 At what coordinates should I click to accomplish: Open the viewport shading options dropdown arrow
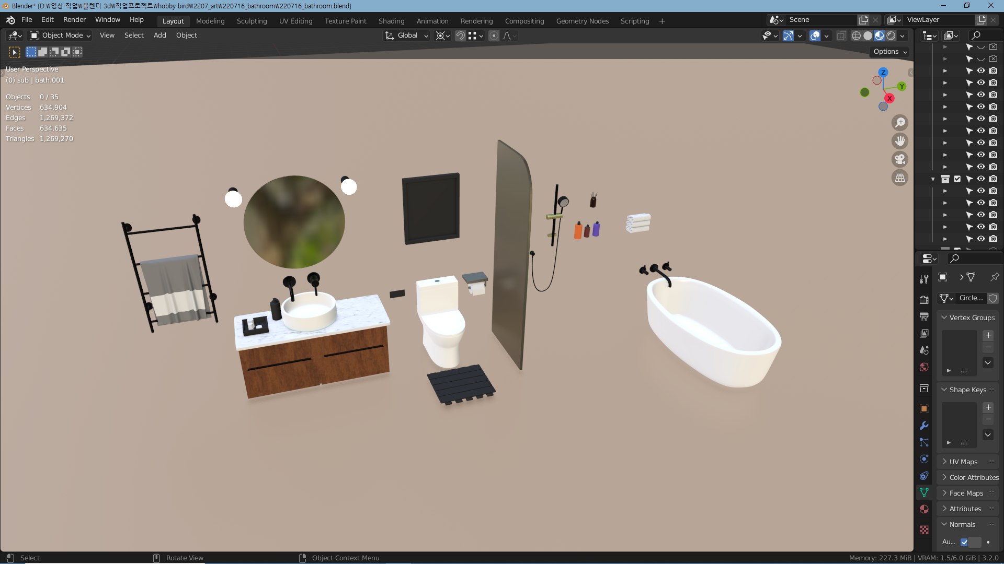902,36
